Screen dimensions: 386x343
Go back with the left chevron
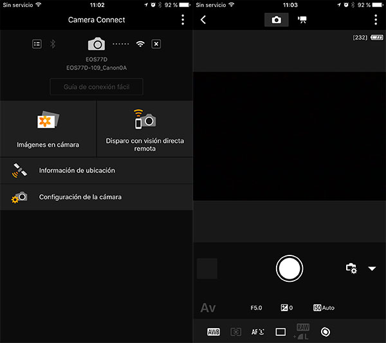[x=203, y=20]
